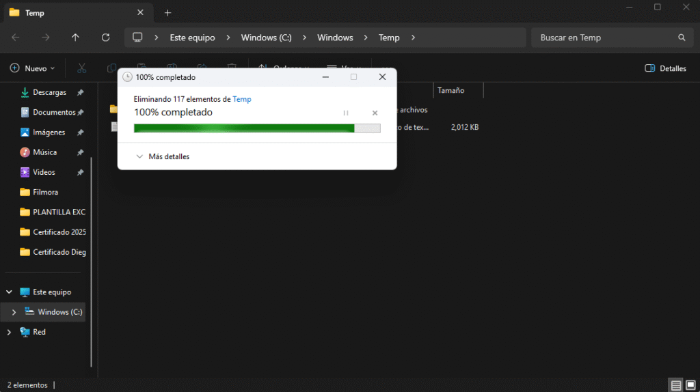
Task: Cancel the deletion with the small X
Action: click(375, 113)
